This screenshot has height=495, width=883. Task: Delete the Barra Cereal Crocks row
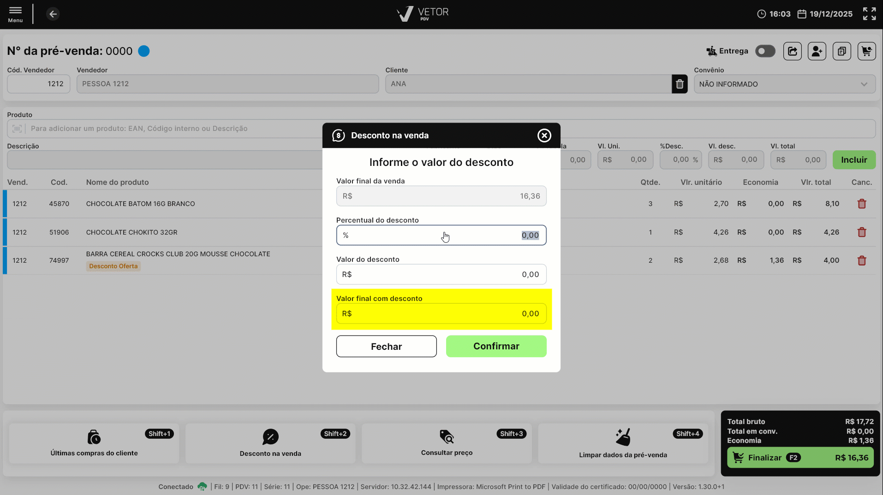[862, 260]
